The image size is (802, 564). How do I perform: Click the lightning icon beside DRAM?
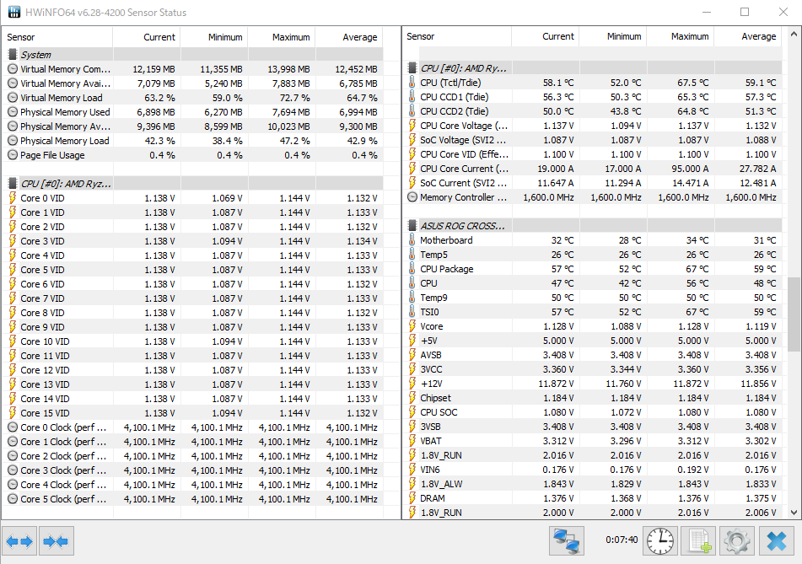412,497
